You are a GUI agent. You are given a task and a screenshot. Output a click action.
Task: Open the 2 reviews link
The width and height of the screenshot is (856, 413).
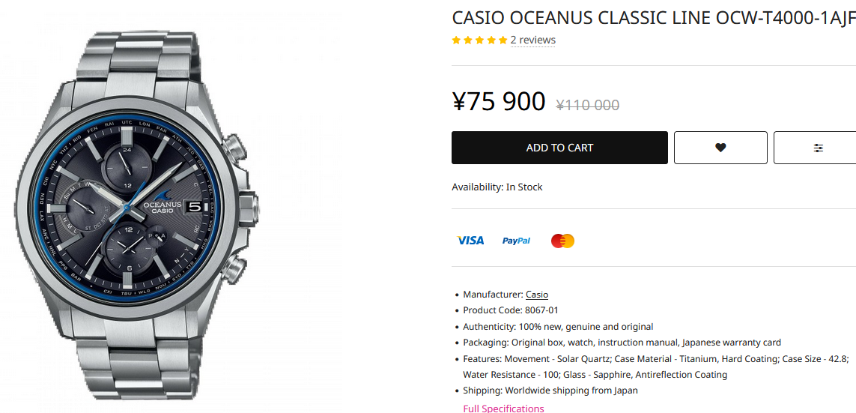(x=532, y=40)
